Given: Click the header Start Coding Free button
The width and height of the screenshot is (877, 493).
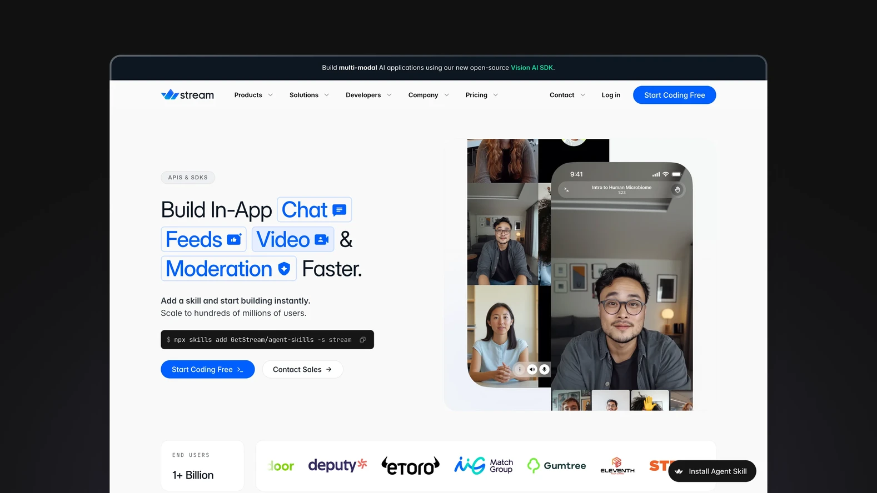Looking at the screenshot, I should [674, 95].
